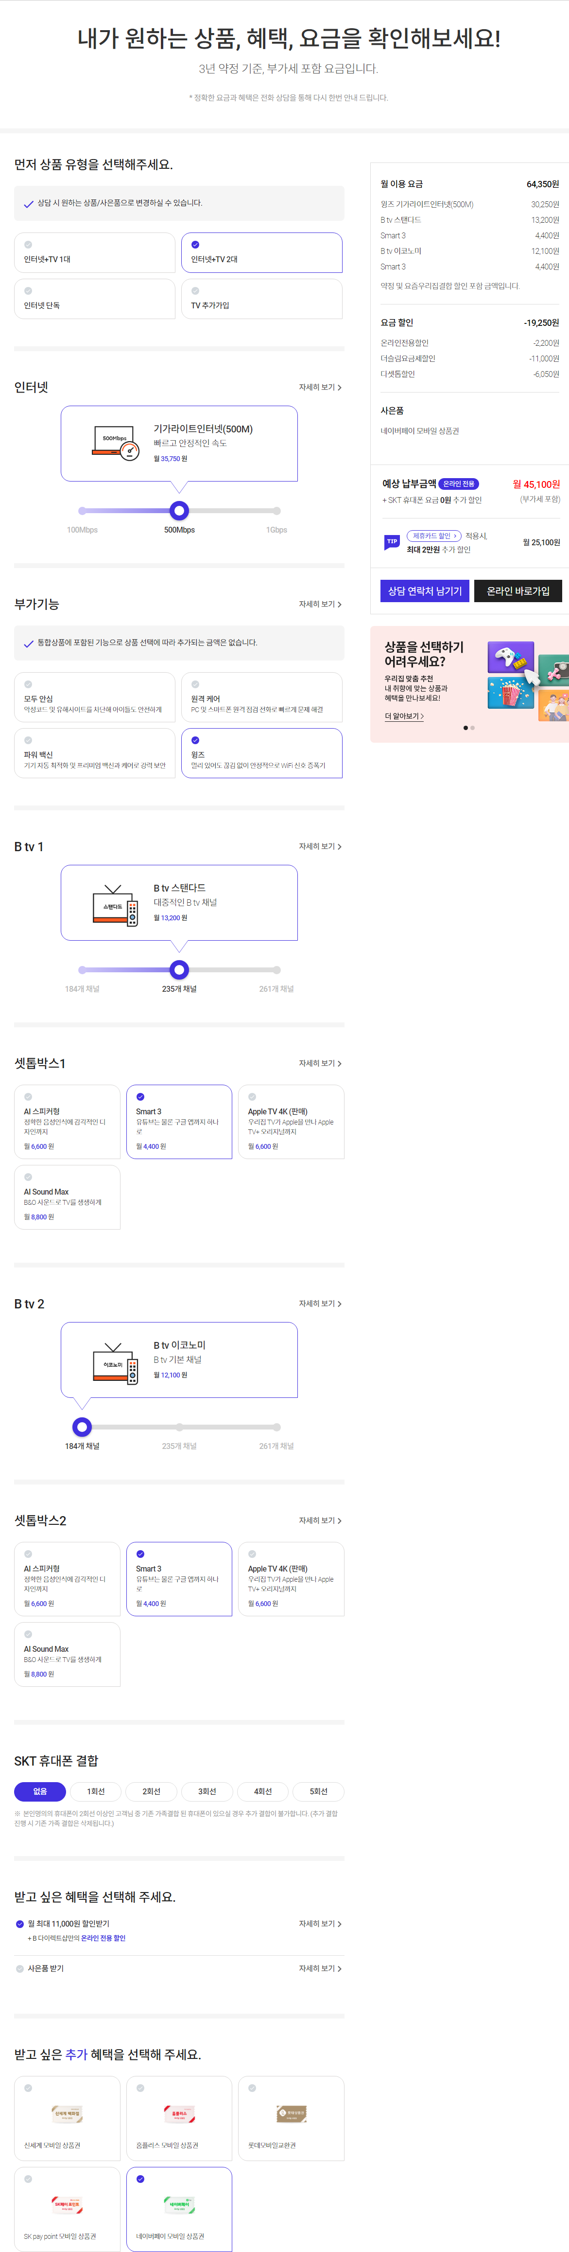569x2252 pixels.
Task: Choose 네이버페이 모바일 상품권 card
Action: [x=179, y=2208]
